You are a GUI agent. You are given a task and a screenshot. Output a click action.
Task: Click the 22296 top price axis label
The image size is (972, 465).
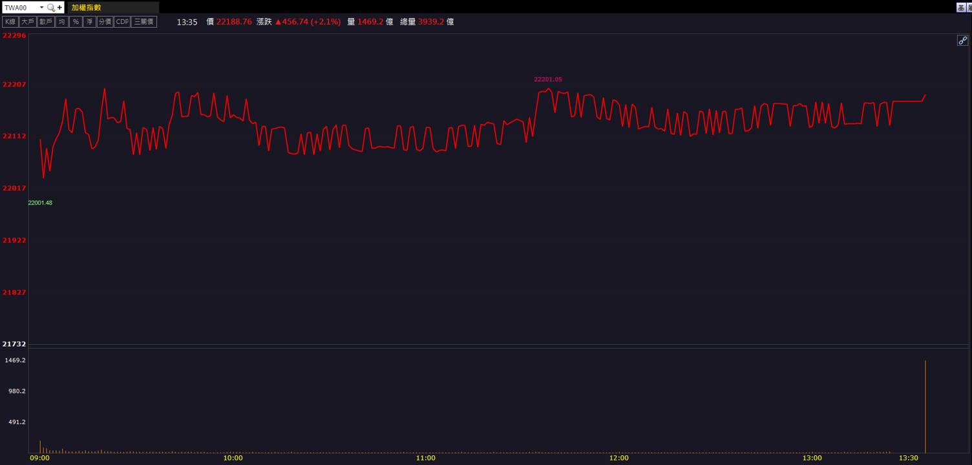[x=14, y=36]
